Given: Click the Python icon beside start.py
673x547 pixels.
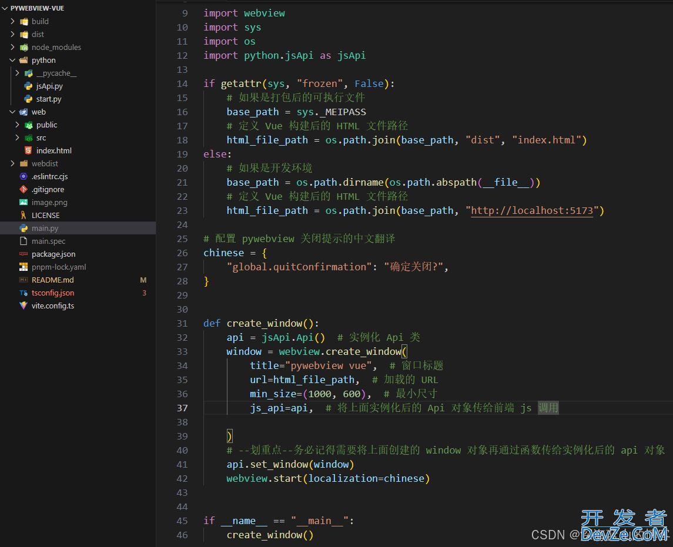Looking at the screenshot, I should coord(28,99).
